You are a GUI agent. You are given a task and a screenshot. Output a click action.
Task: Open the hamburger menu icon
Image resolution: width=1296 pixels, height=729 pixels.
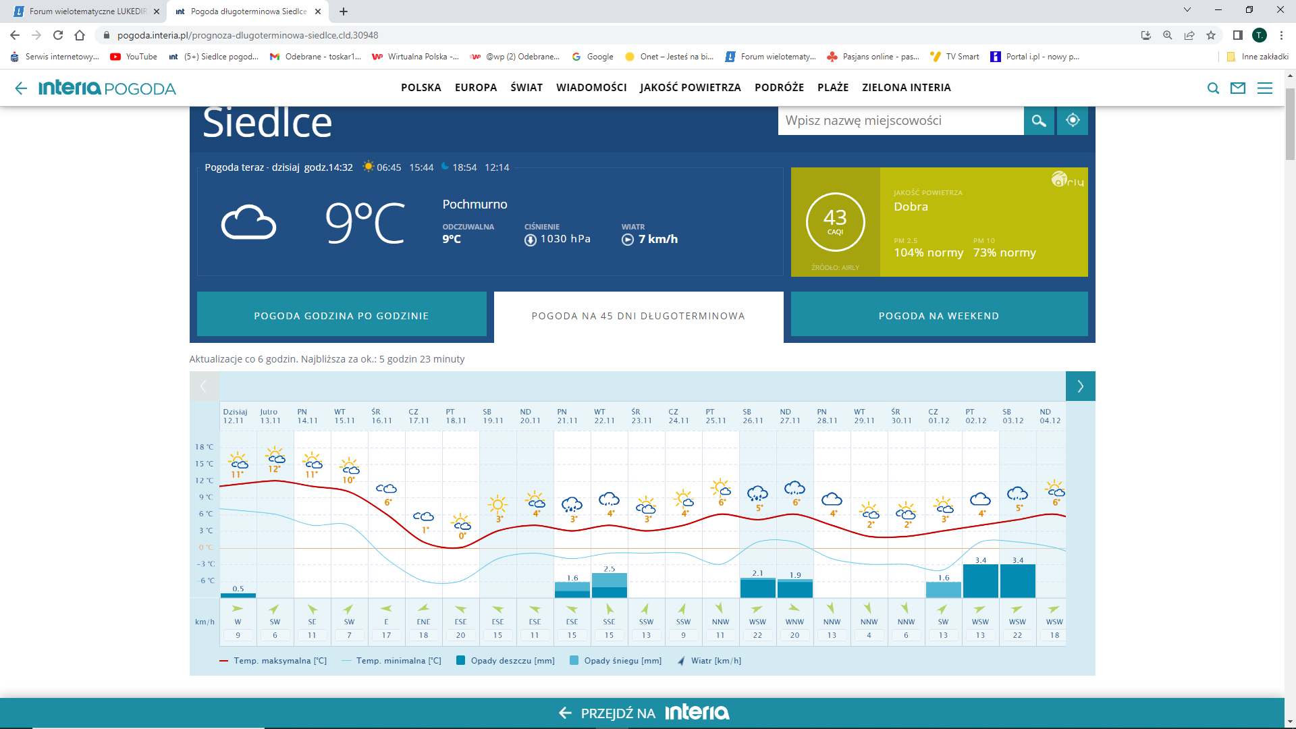1265,88
